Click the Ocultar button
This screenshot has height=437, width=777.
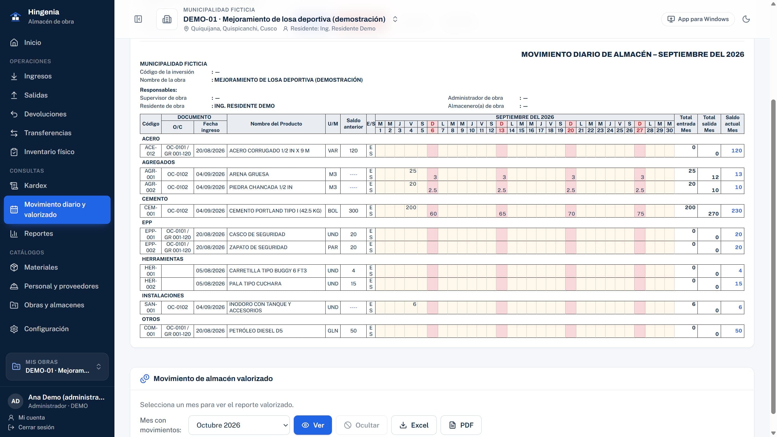coord(361,425)
